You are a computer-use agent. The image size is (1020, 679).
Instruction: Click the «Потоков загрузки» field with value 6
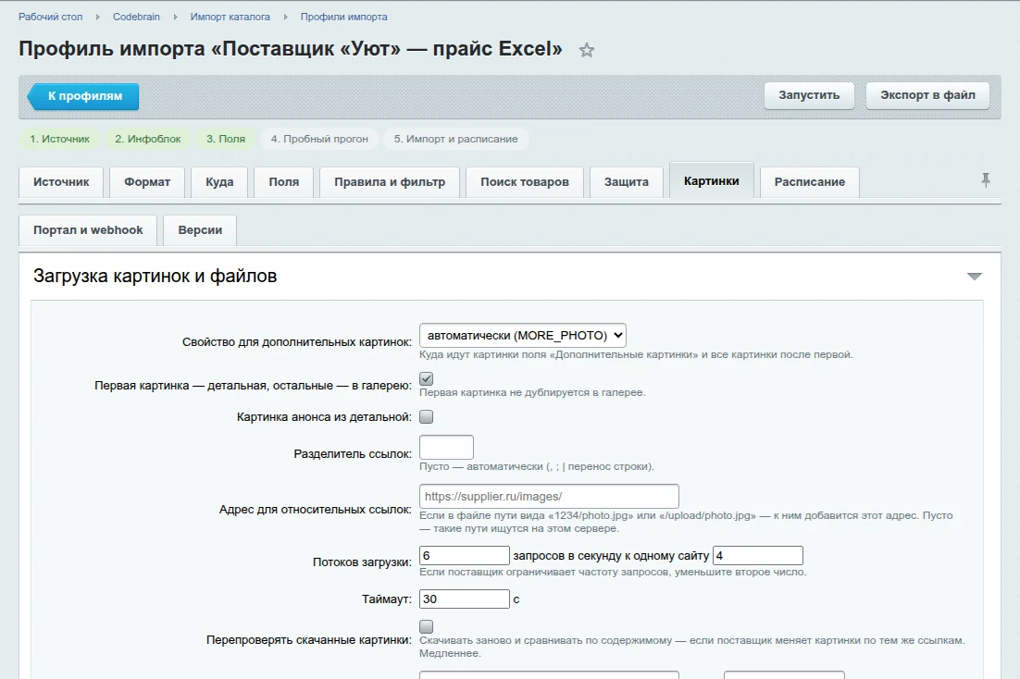[x=465, y=555]
